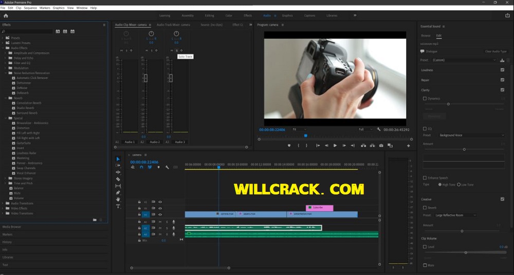Viewport: 514px width, 275px height.
Task: Open the History panel
Action: tap(7, 242)
